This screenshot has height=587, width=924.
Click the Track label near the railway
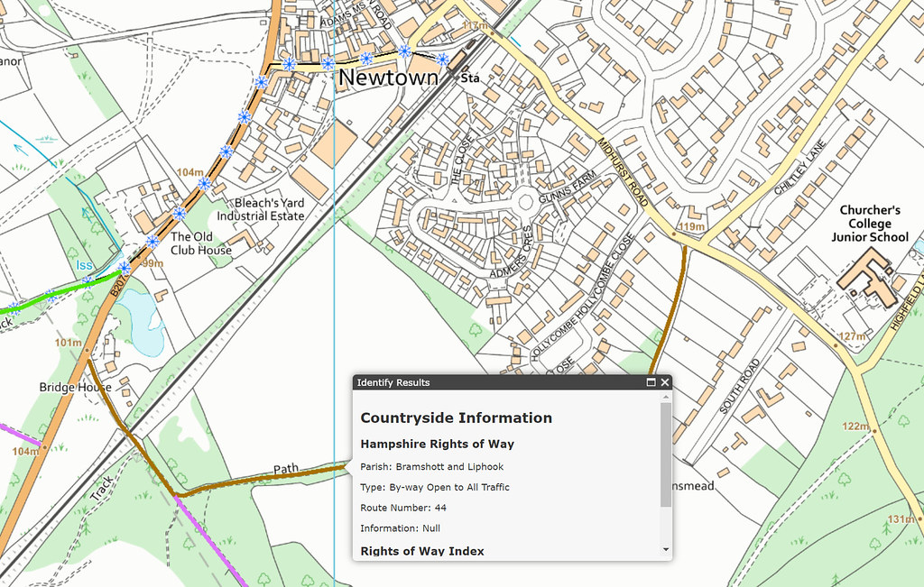[x=102, y=489]
